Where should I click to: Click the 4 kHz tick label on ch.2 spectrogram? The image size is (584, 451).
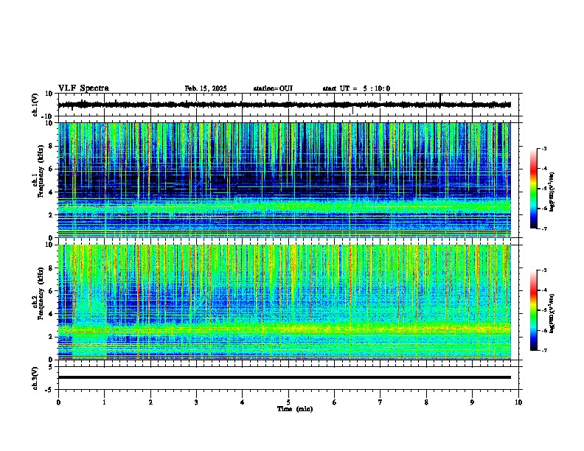click(51, 314)
